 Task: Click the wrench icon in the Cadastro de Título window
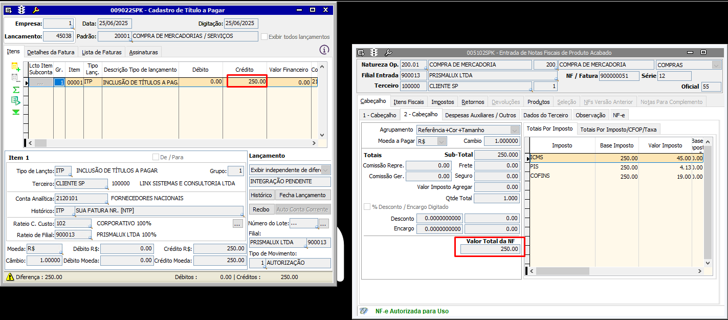tap(35, 10)
